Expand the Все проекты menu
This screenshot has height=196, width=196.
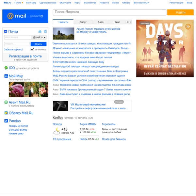(x=141, y=3)
